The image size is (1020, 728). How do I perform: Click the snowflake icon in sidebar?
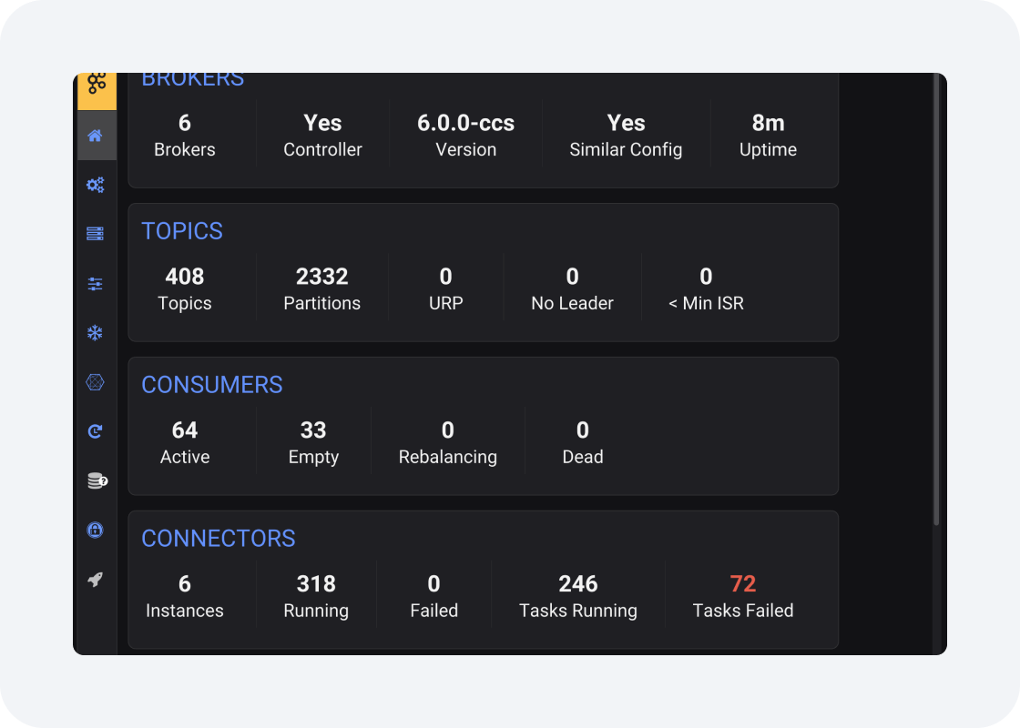[96, 333]
